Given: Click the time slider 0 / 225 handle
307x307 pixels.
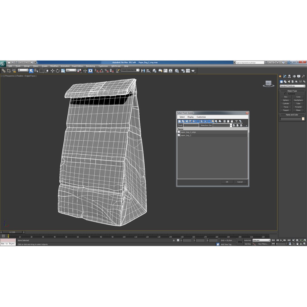Looking at the screenshot, I should (12, 232).
